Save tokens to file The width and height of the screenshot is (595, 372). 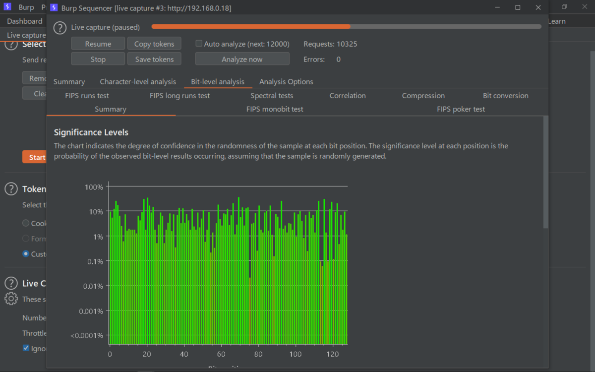click(x=154, y=59)
